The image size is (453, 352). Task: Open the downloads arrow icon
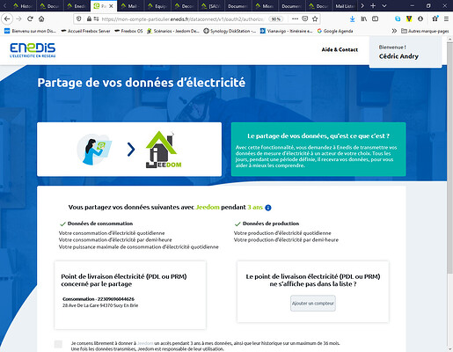352,19
